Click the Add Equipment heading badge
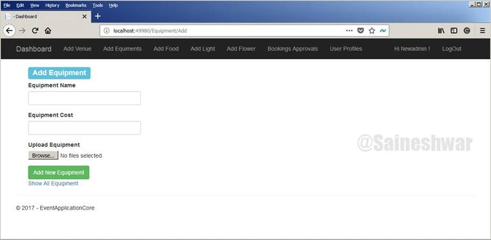 click(59, 73)
